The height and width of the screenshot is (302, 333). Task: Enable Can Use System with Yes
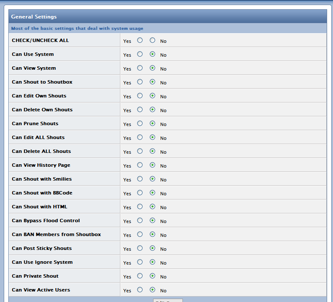[x=140, y=54]
